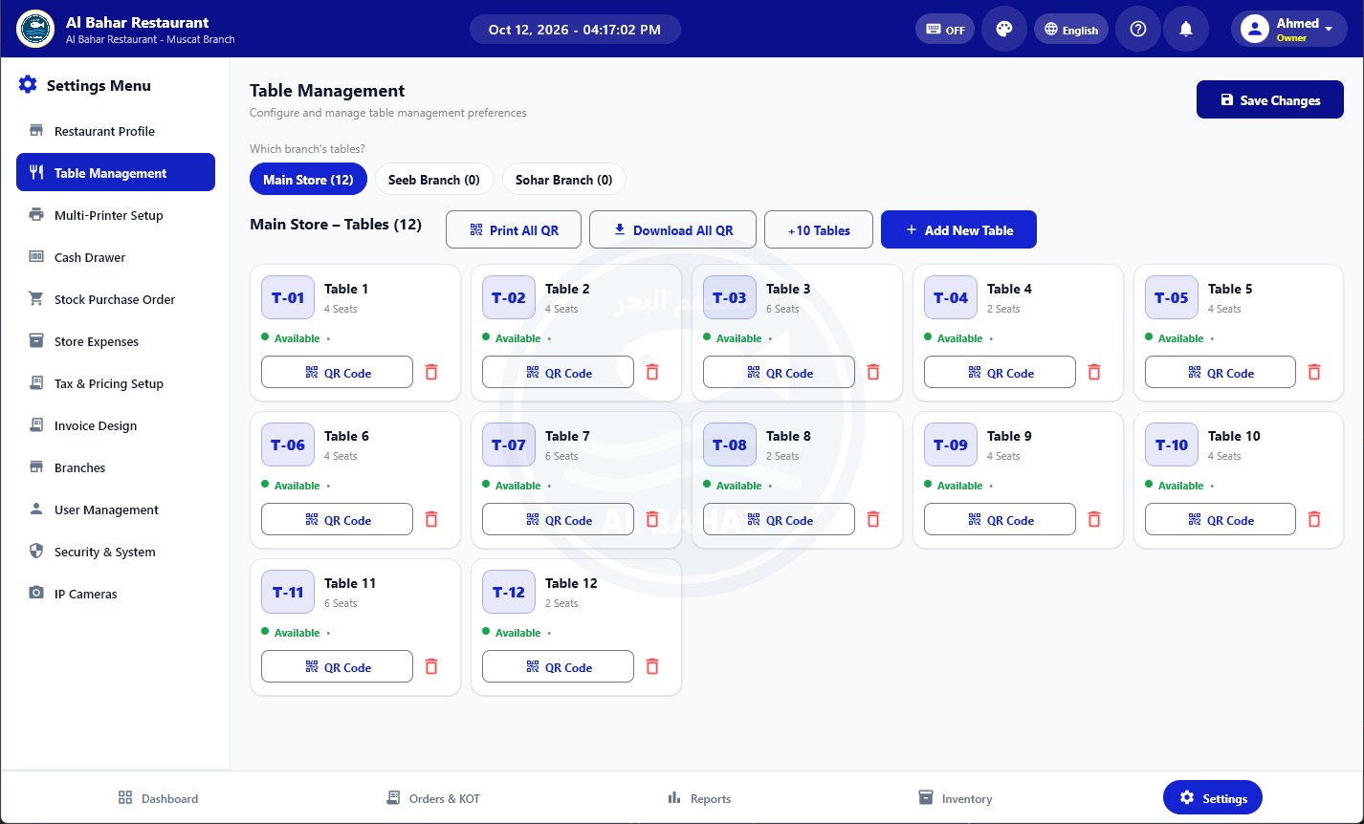Expand the Ahmed Owner account menu
1364x824 pixels.
(x=1288, y=29)
